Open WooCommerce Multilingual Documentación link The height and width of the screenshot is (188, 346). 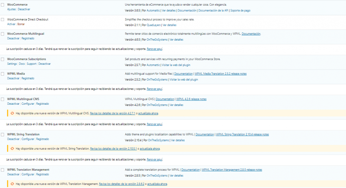click(251, 34)
